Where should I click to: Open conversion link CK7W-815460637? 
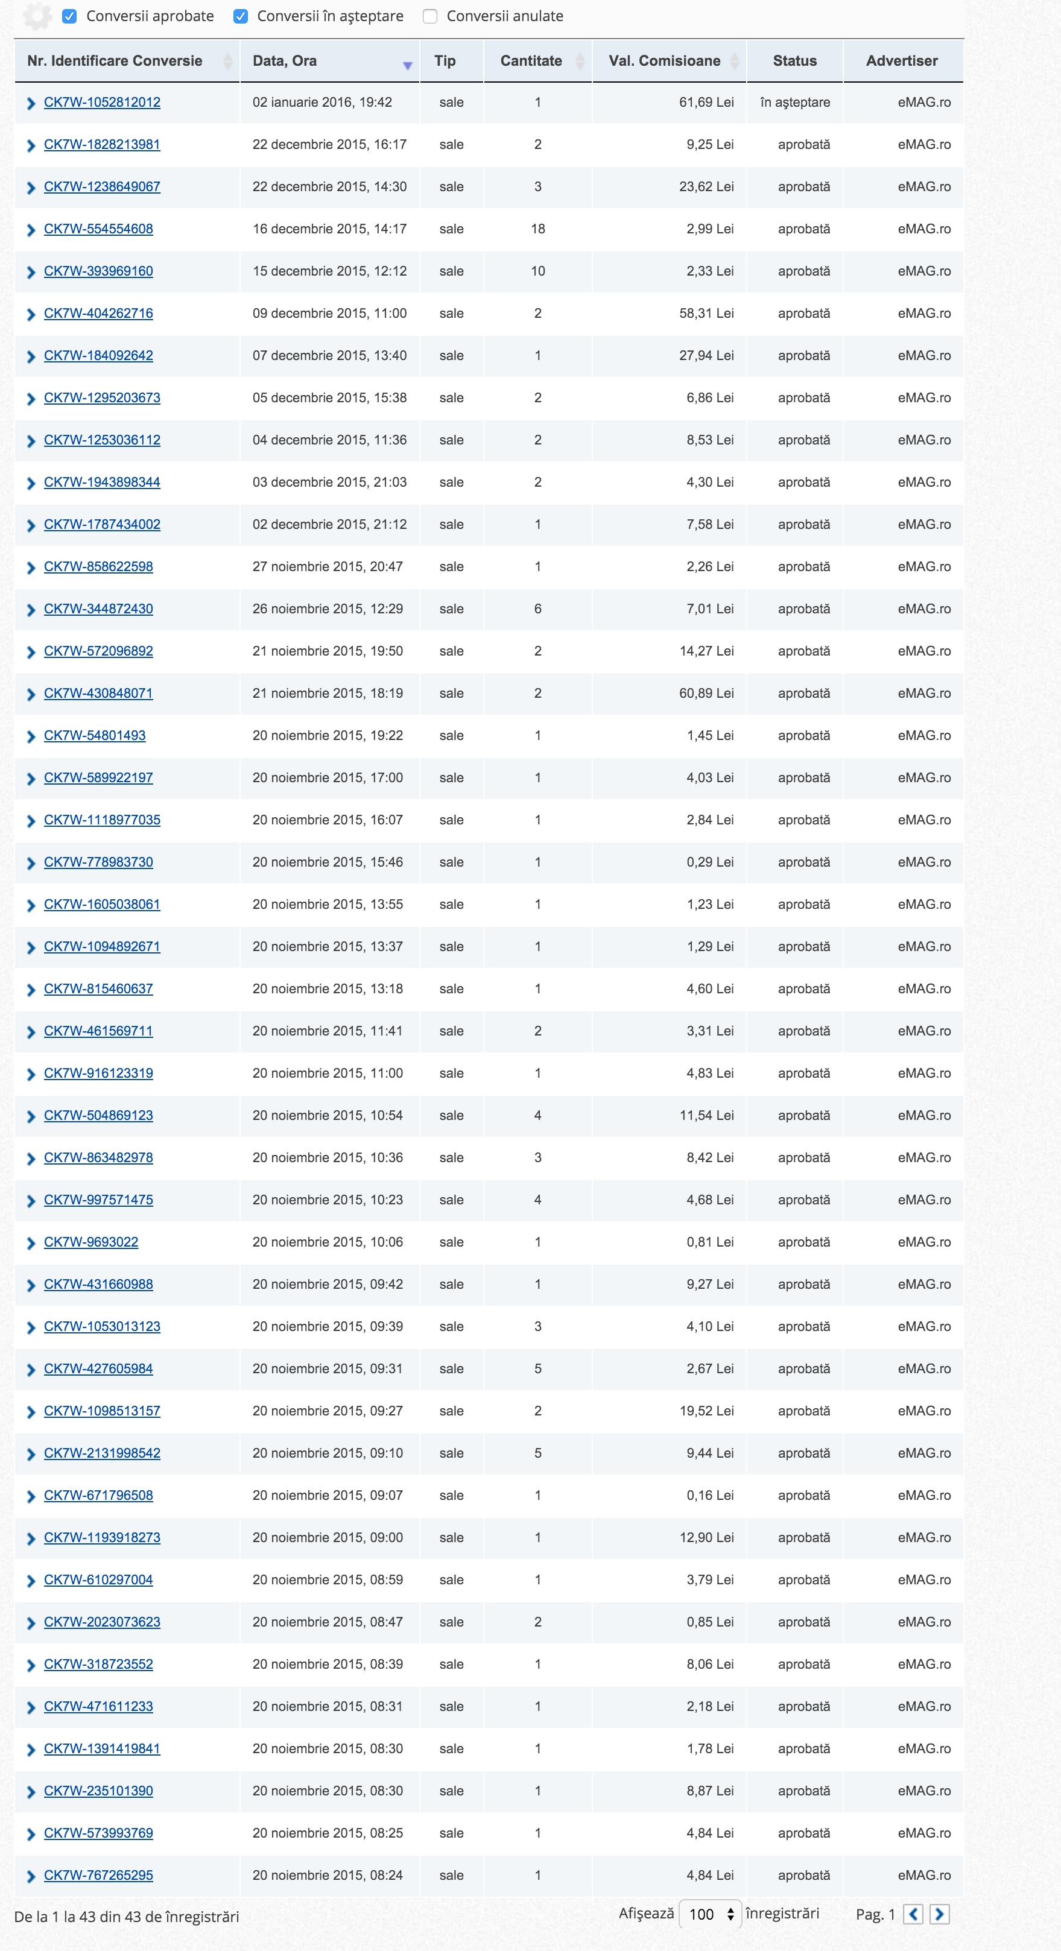(x=98, y=988)
